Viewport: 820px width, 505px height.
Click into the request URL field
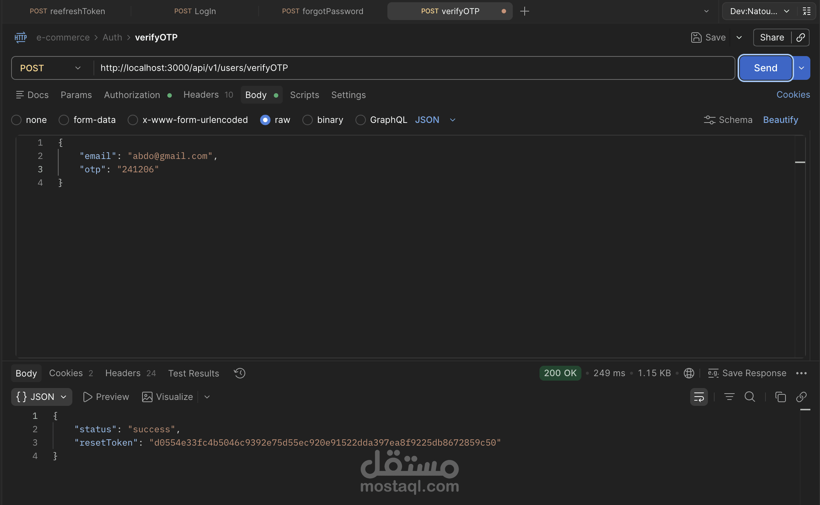pyautogui.click(x=408, y=68)
